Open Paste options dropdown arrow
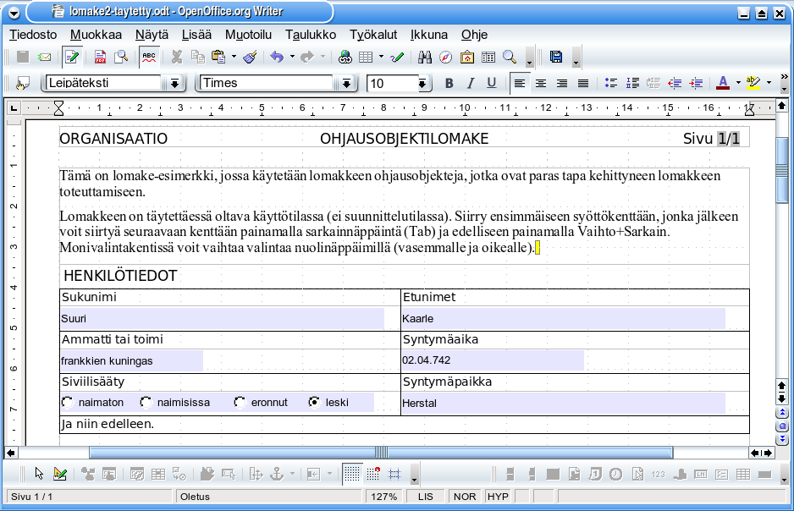The height and width of the screenshot is (511, 794). click(234, 57)
